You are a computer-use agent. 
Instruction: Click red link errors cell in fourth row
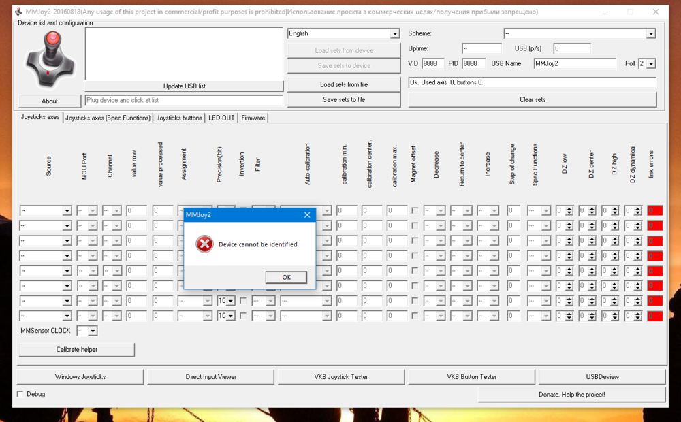tap(654, 256)
